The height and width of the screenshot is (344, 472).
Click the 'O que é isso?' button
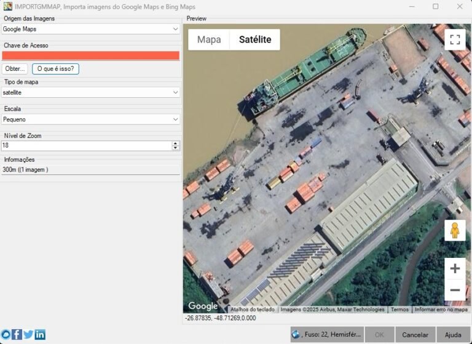pos(55,69)
